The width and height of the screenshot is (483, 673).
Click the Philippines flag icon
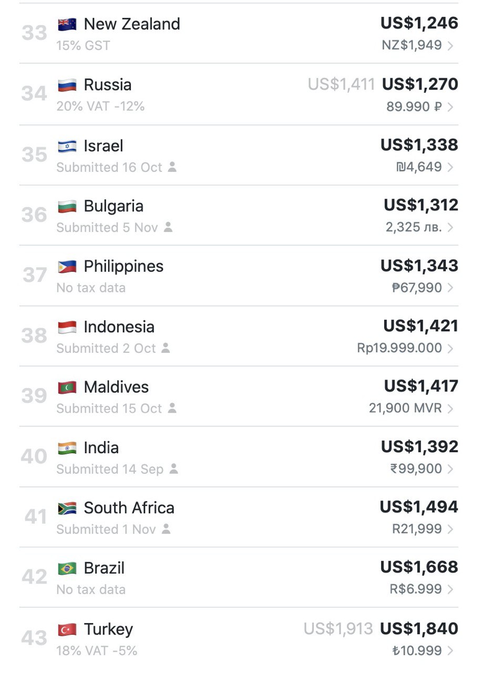(67, 267)
